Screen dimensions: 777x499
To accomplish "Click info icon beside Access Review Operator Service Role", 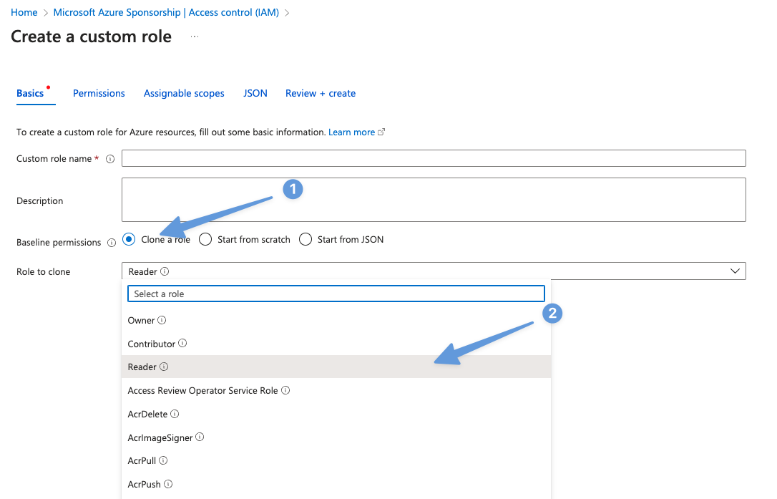I will point(285,390).
